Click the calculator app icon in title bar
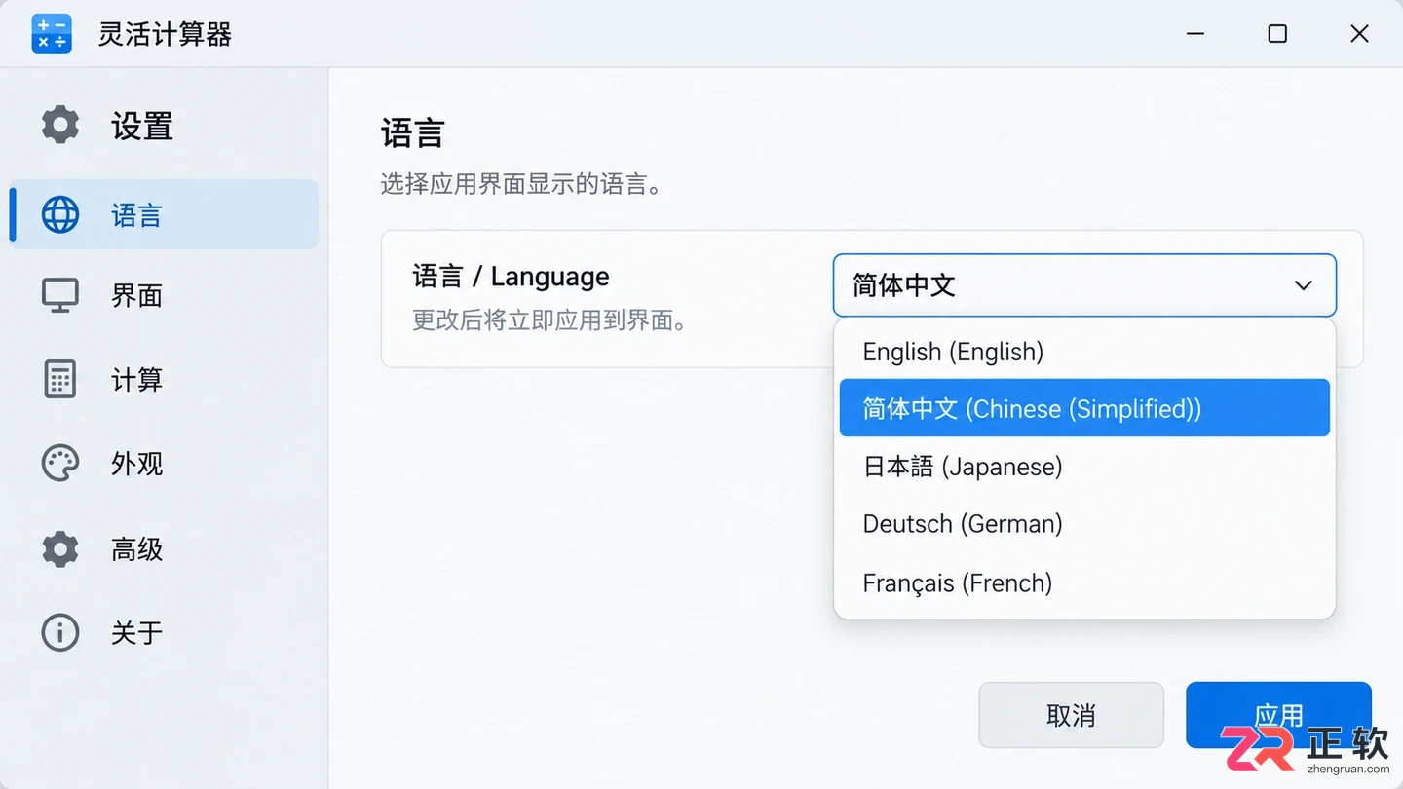The height and width of the screenshot is (789, 1403). tap(52, 34)
